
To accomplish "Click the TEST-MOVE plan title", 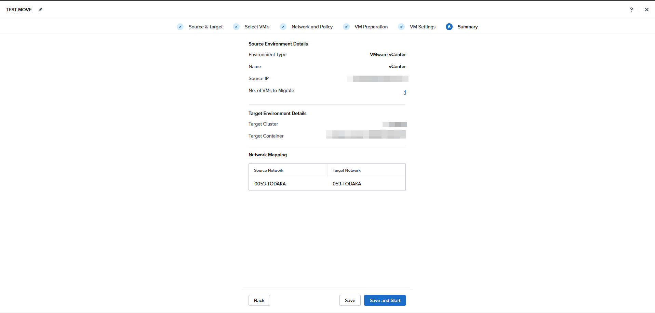I will 19,10.
